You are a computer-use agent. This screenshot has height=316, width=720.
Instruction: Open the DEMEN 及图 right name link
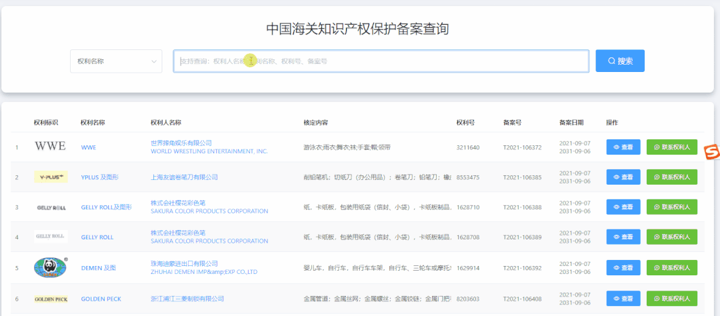98,268
